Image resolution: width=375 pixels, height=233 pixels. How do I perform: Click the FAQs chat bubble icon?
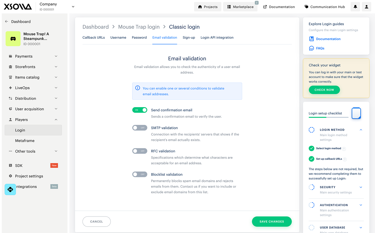click(311, 48)
